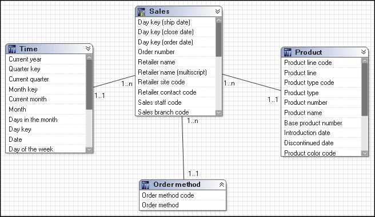This screenshot has width=375, height=217.
Task: Click Product list scroll down arrow
Action: tap(365, 153)
